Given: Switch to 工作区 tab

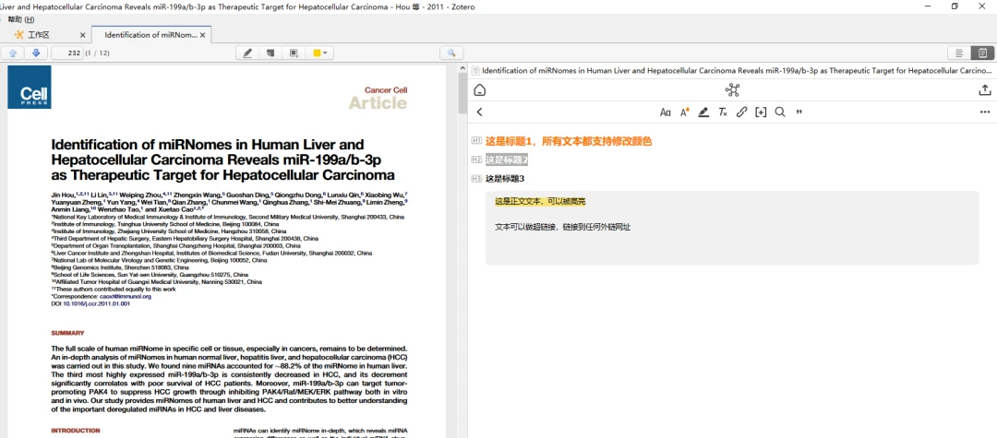Looking at the screenshot, I should coord(38,35).
